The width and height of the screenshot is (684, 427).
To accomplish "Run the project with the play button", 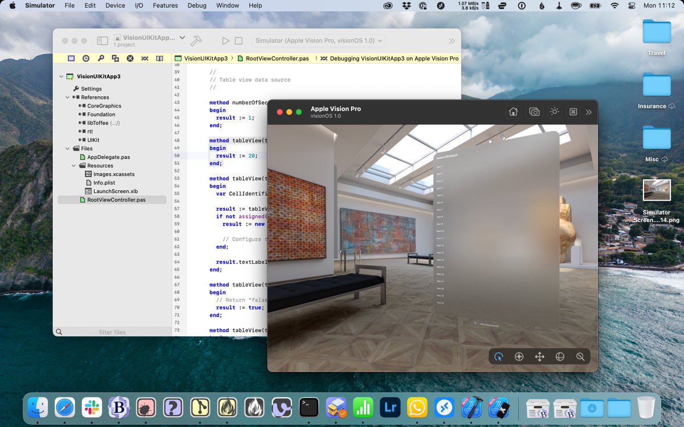I will (226, 41).
